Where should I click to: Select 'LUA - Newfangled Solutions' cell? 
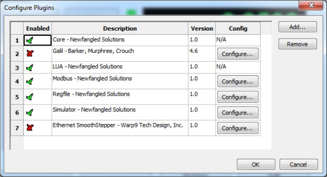[120, 67]
